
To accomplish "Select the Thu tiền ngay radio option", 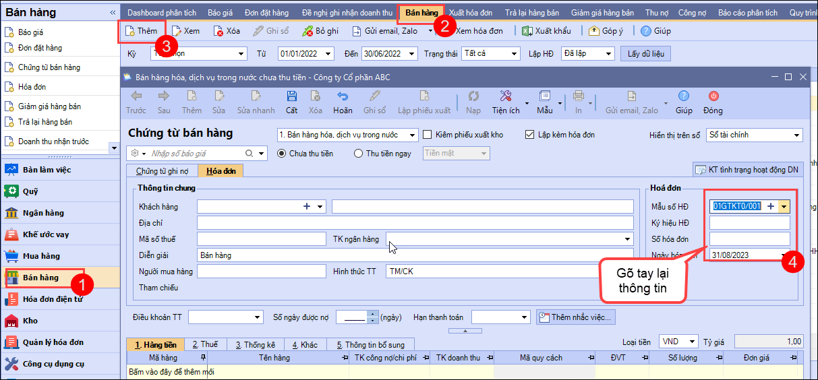I will pyautogui.click(x=359, y=154).
